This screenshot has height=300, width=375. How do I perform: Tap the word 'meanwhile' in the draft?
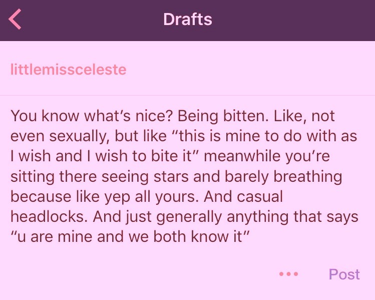(x=242, y=156)
